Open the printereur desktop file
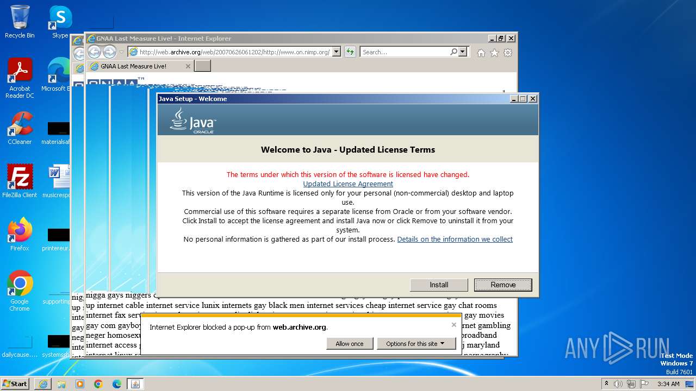Screen dimensions: 696x391 point(57,239)
